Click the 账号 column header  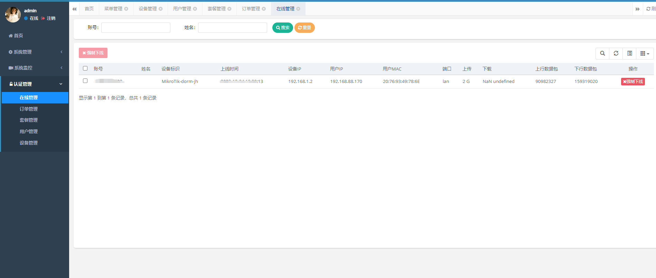(98, 69)
